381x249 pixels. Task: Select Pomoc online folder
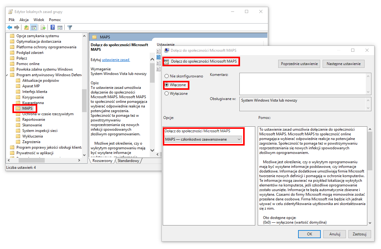tap(28, 64)
